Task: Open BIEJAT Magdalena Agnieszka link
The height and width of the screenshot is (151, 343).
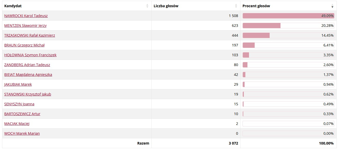Action: pyautogui.click(x=28, y=75)
